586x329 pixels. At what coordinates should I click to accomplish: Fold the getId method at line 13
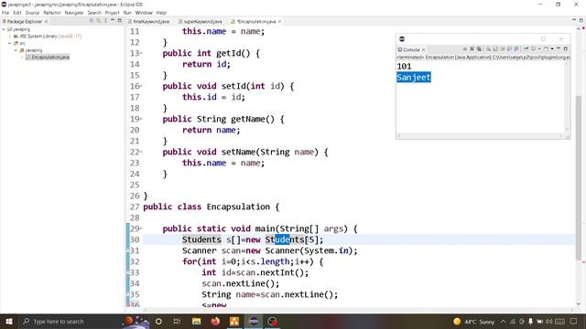[x=141, y=53]
